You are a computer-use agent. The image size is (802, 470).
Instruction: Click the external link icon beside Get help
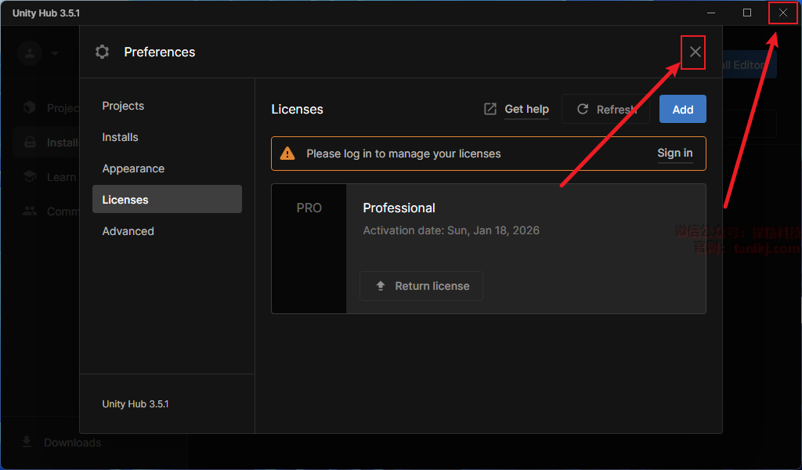tap(490, 109)
